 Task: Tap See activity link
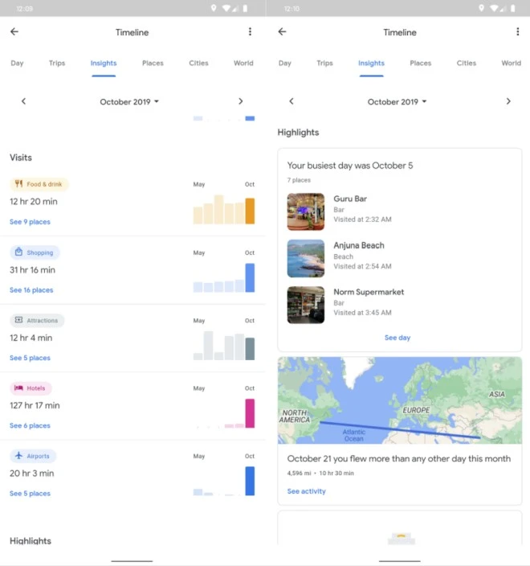tap(307, 491)
